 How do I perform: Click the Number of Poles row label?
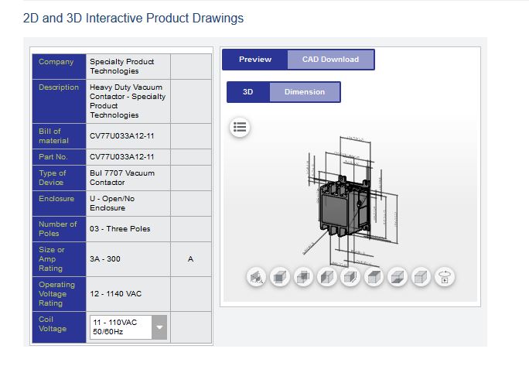(59, 229)
